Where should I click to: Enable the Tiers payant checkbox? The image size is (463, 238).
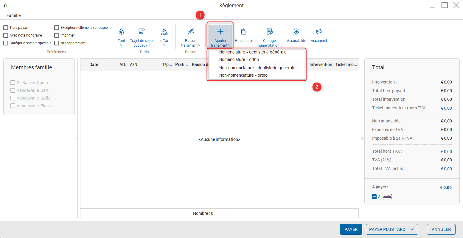tap(6, 28)
